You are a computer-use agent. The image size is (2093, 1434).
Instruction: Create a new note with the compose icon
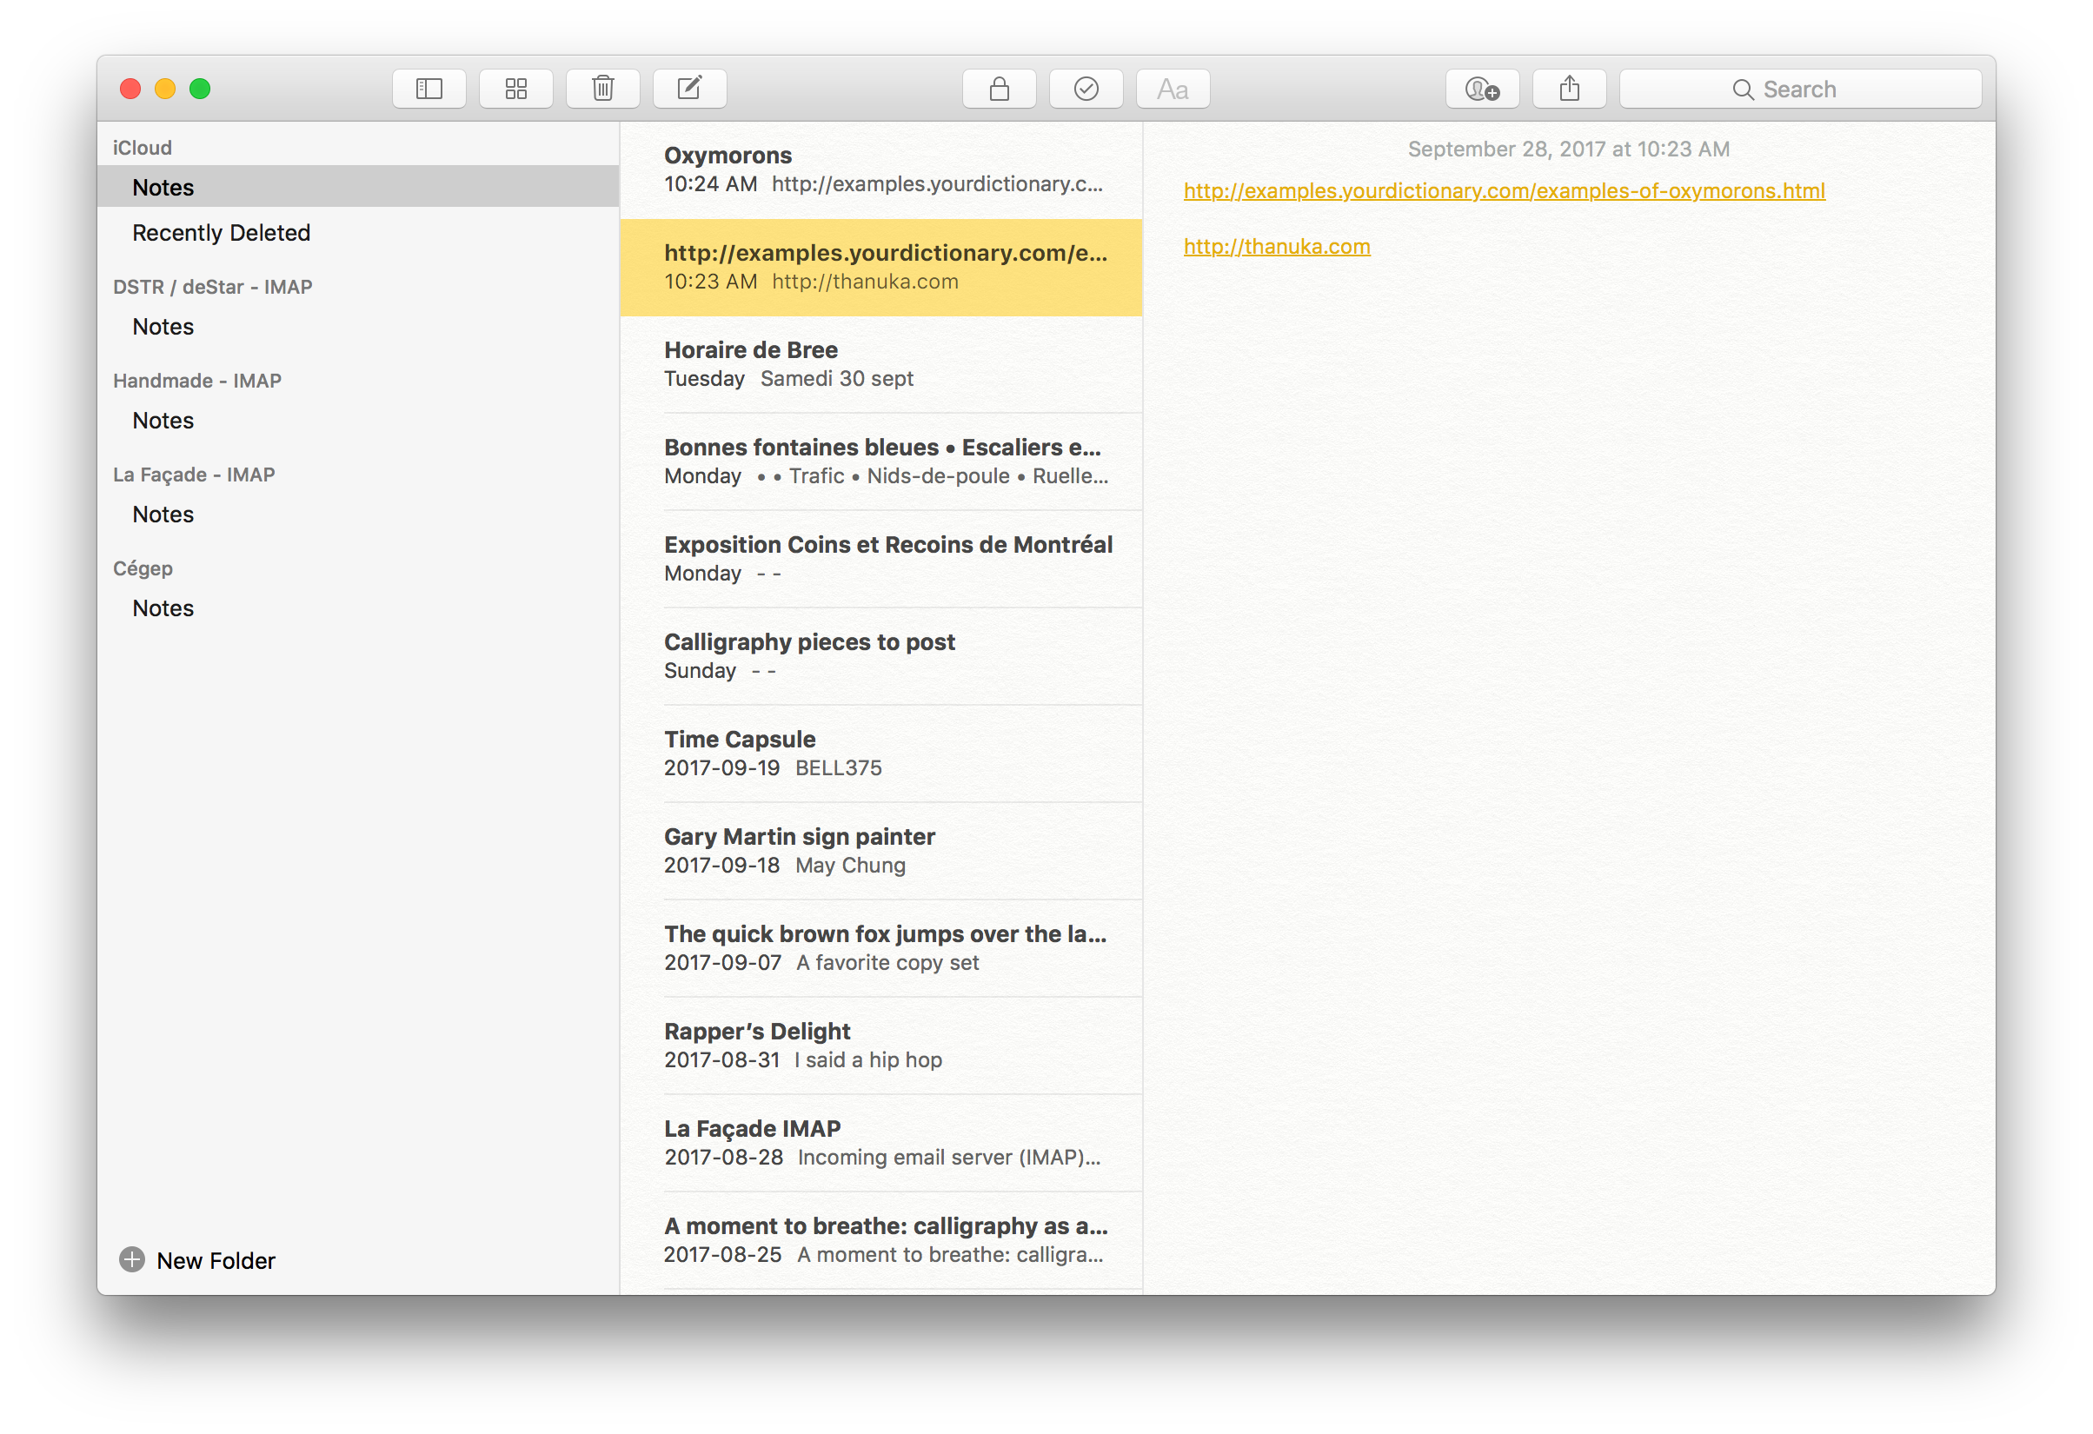pos(690,90)
